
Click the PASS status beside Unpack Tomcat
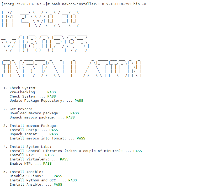coord(54,134)
